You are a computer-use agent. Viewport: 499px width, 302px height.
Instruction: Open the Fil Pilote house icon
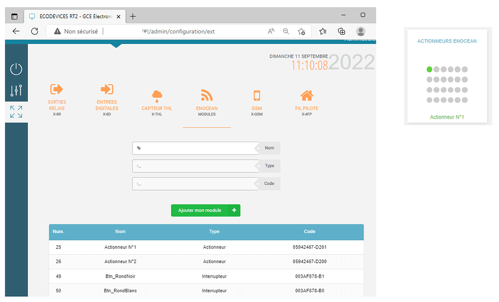(x=307, y=95)
